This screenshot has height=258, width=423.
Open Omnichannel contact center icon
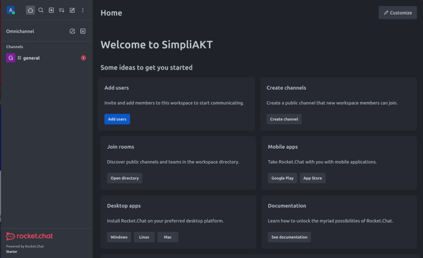83,31
